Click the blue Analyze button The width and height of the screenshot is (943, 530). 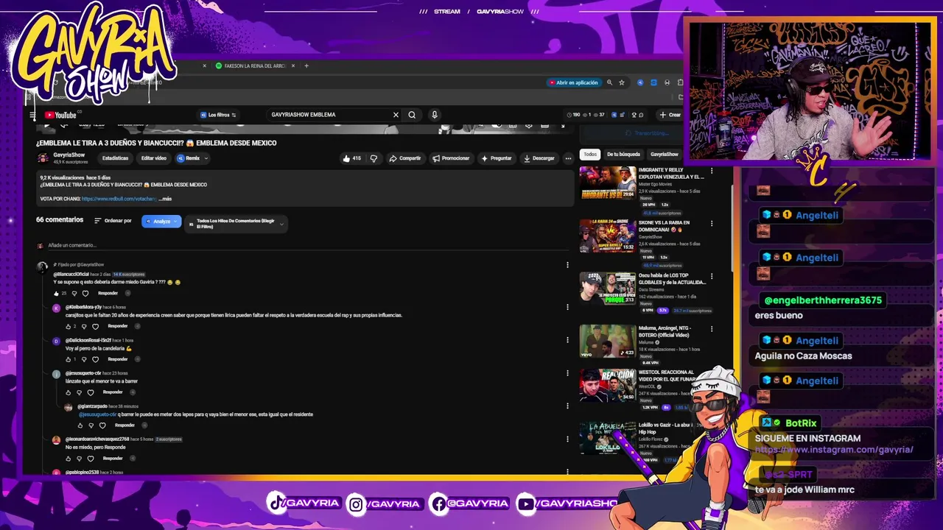point(161,221)
